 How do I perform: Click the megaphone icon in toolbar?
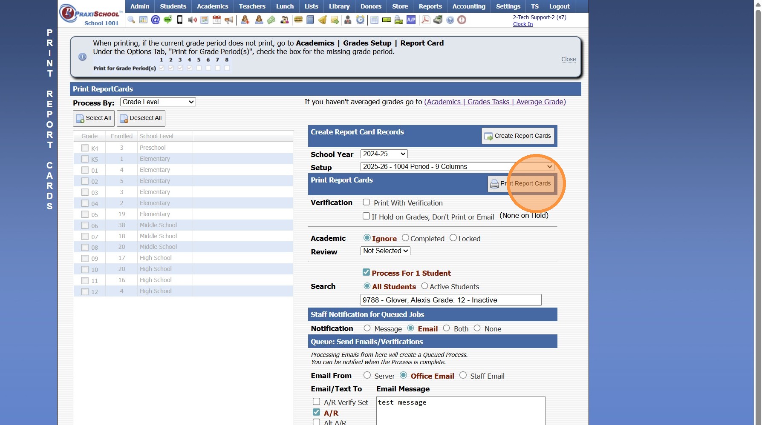click(229, 20)
